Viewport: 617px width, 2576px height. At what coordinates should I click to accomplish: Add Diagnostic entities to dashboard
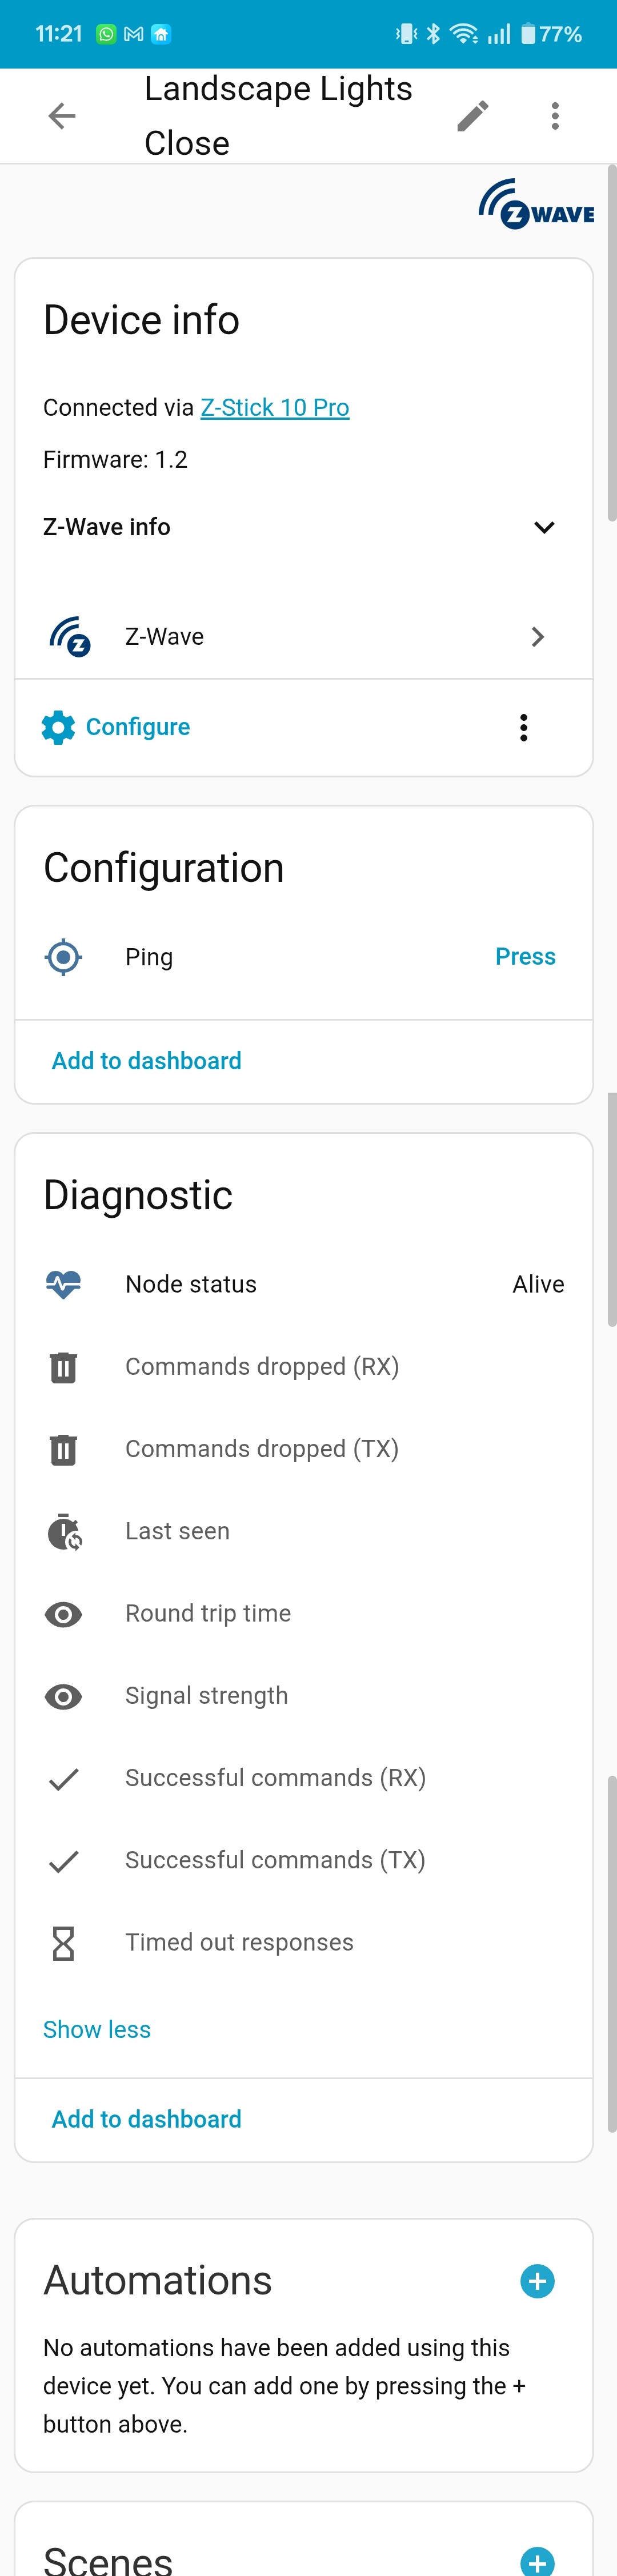click(x=146, y=2119)
